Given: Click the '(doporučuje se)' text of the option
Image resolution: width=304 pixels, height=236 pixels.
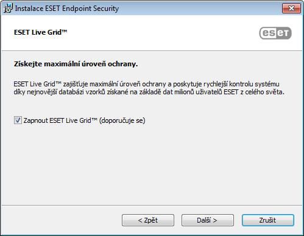Looking at the screenshot, I should (122, 120).
